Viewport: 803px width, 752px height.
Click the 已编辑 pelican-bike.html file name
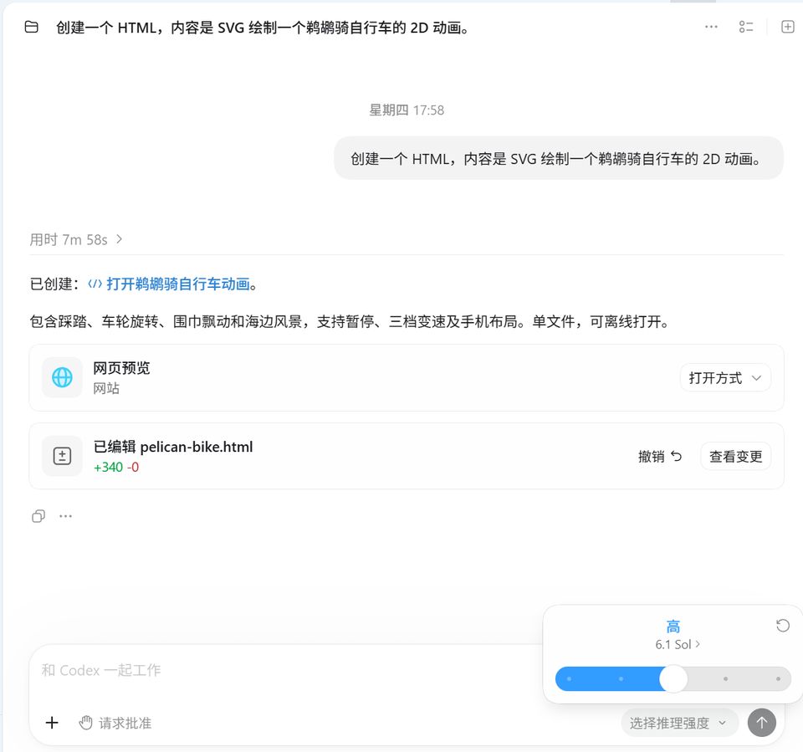[173, 447]
